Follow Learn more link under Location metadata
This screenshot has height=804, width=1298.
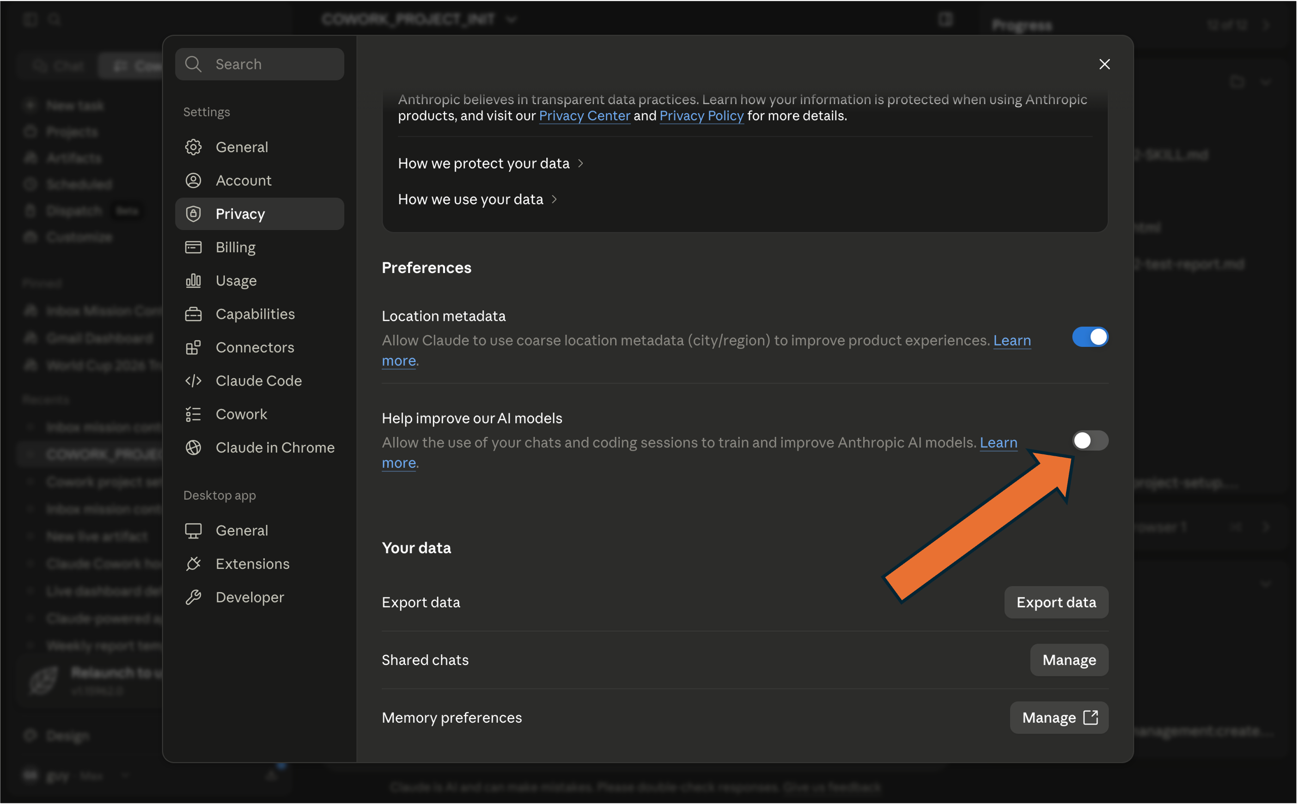[1012, 340]
